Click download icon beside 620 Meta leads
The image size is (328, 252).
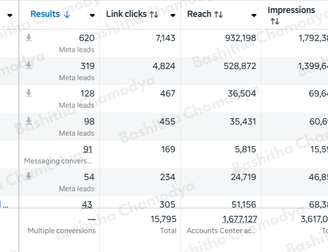click(29, 38)
